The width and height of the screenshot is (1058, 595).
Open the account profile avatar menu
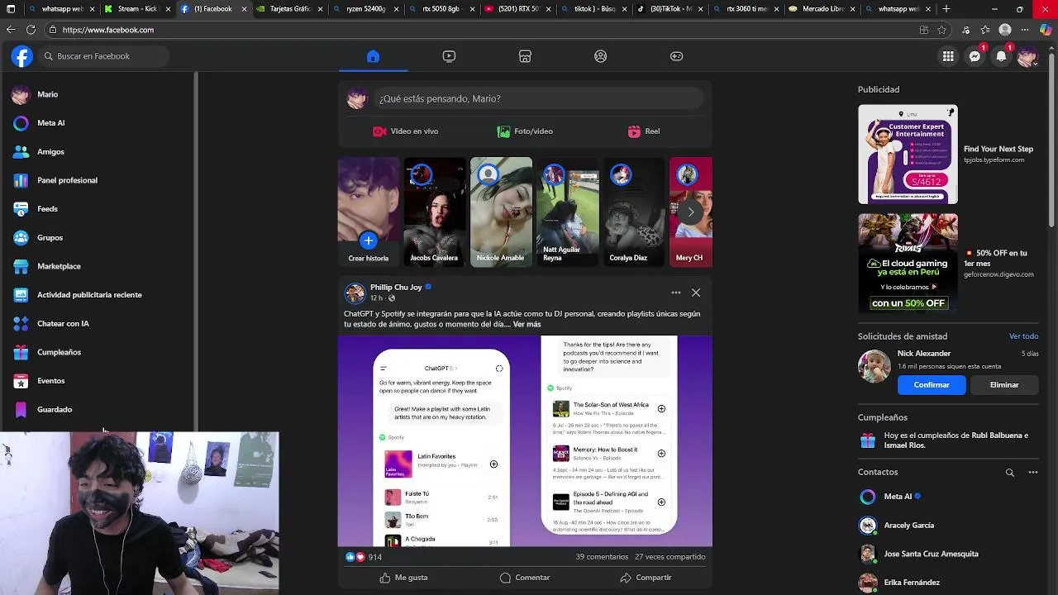[1027, 56]
